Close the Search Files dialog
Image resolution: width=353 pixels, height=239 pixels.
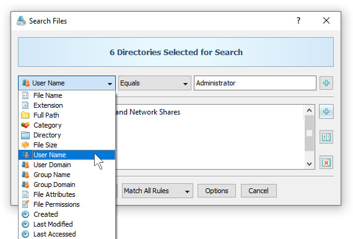[326, 20]
